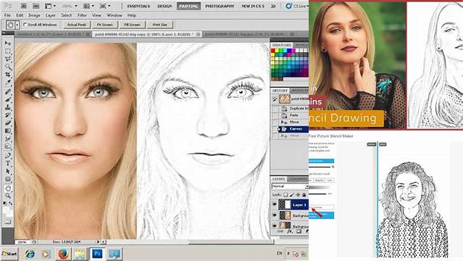
Task: Open the Window menu
Action: tap(114, 15)
